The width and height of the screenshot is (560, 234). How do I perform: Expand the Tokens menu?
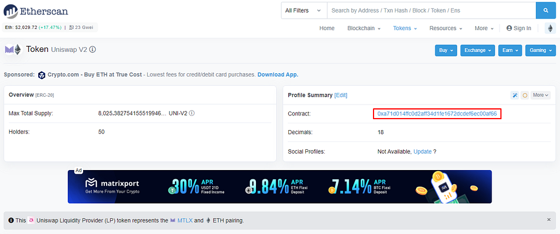pos(405,28)
